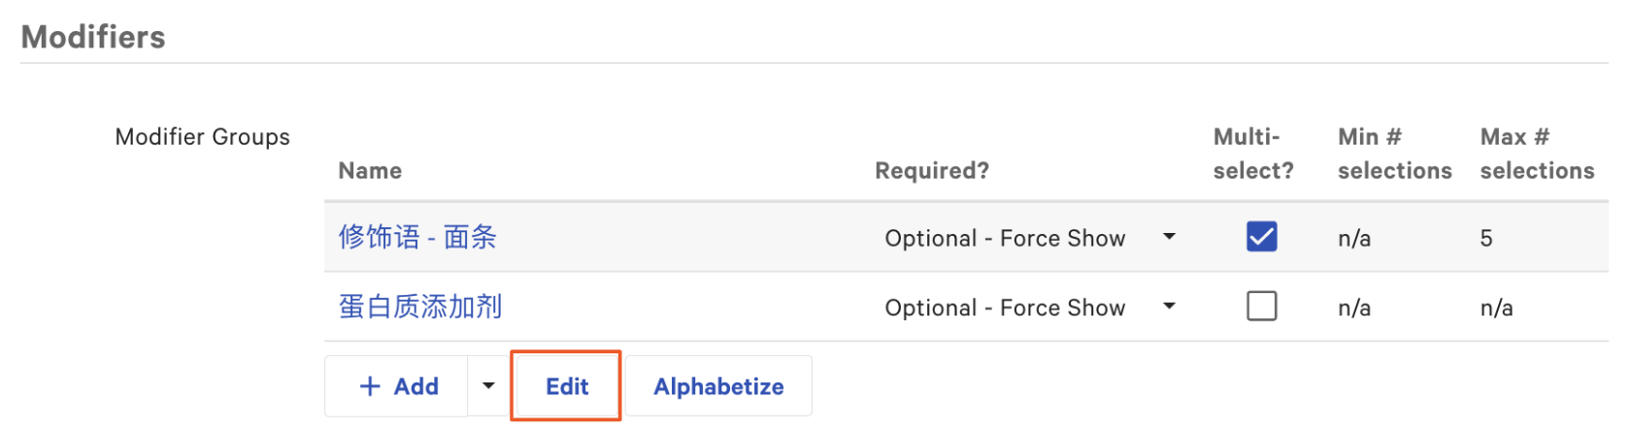The image size is (1631, 431).
Task: Enable Multi-select for 蛋白质添加剂
Action: pos(1261,307)
